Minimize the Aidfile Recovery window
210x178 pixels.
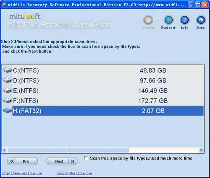191,5
